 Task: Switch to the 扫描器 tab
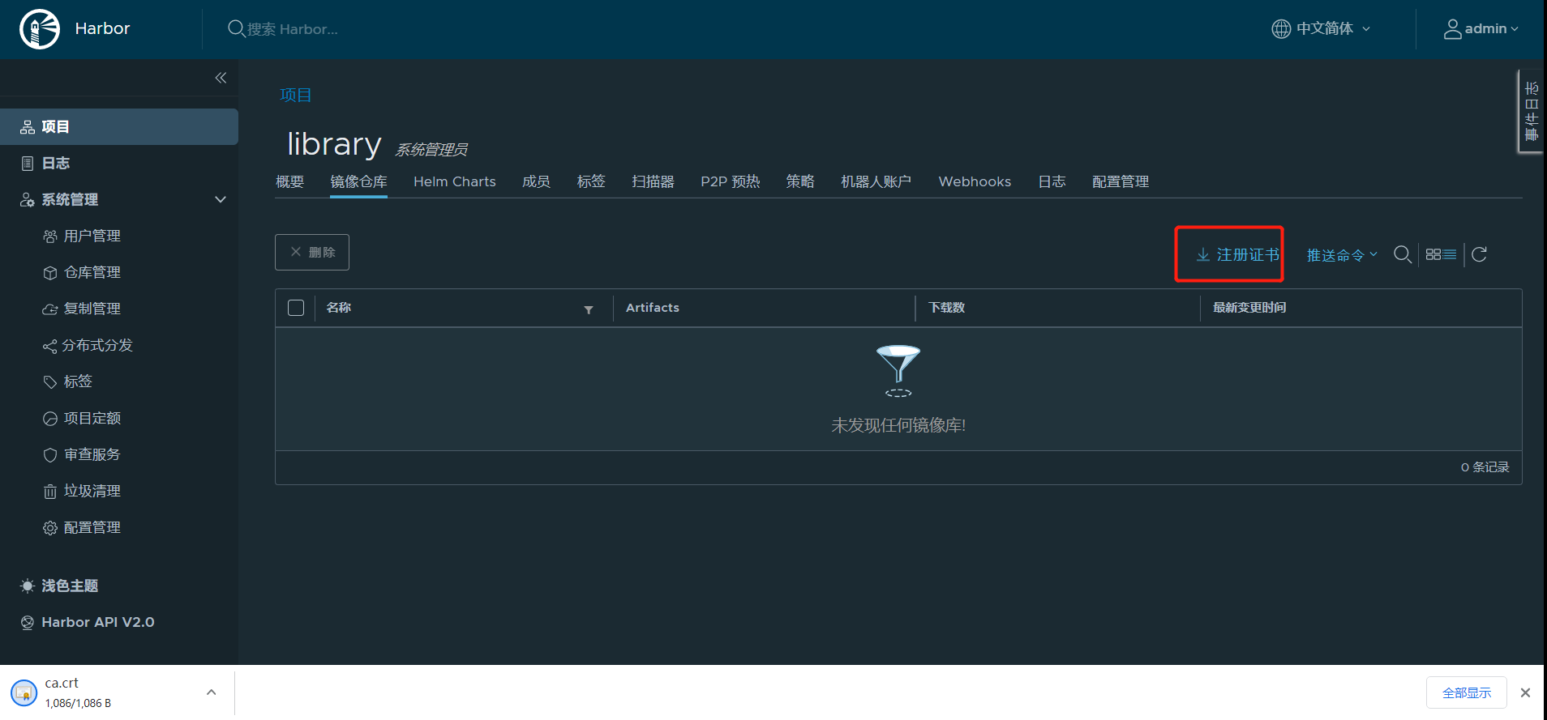(x=654, y=181)
